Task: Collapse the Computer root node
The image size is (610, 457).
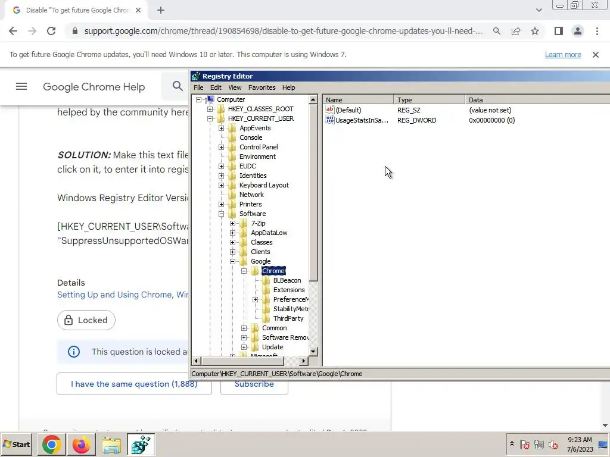Action: 199,99
